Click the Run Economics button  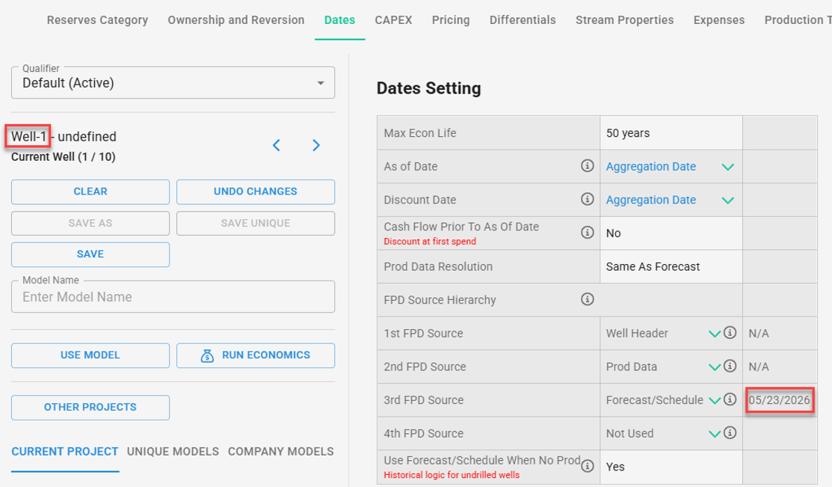pos(256,355)
